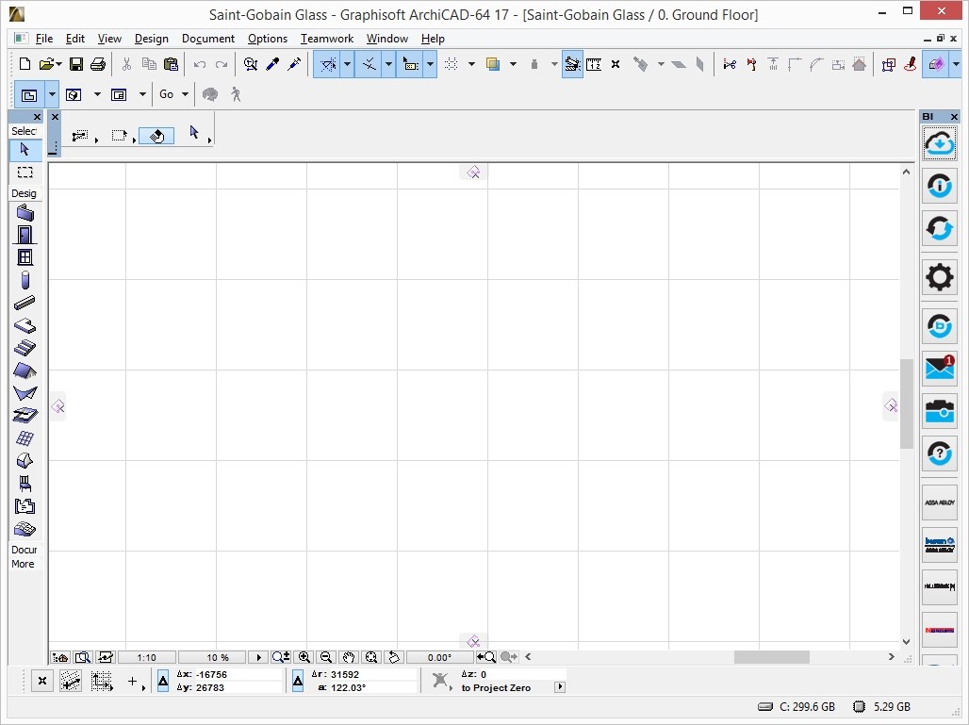This screenshot has height=725, width=969.
Task: Expand Floor Plan window dropdown arrow
Action: click(x=52, y=94)
